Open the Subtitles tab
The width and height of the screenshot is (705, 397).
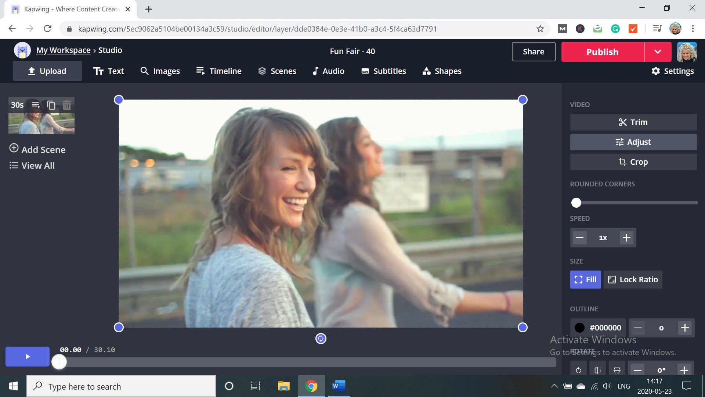[383, 71]
